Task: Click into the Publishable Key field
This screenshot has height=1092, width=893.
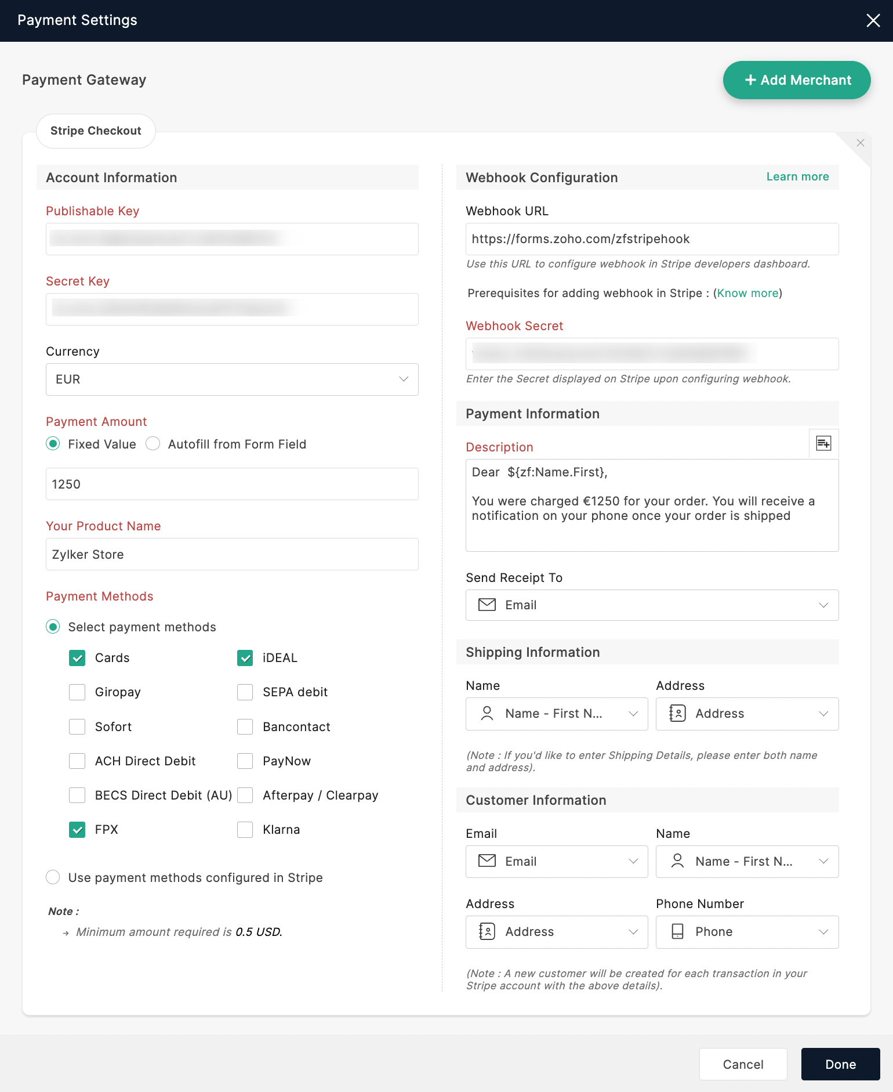Action: tap(232, 239)
